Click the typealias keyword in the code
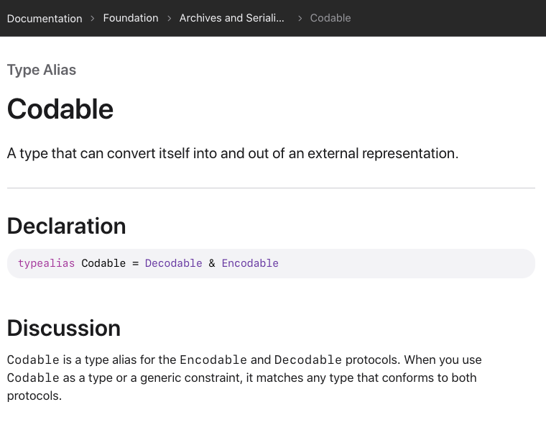This screenshot has width=546, height=425. tap(47, 263)
